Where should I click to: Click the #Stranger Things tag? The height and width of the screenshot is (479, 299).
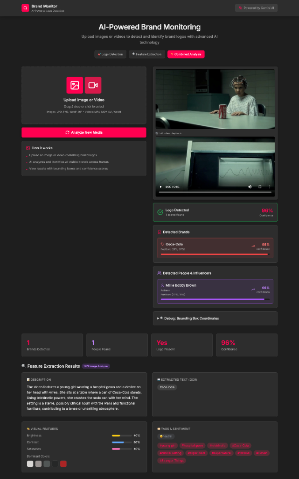(171, 461)
